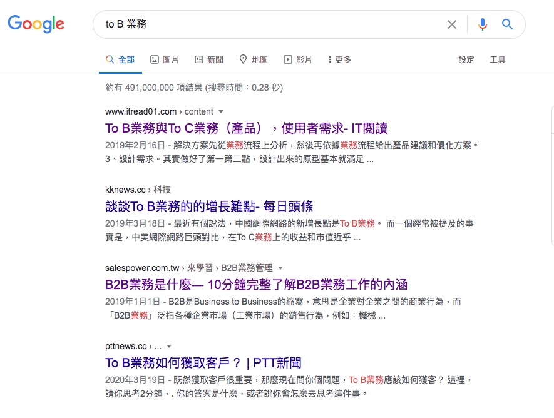Click the Google logo
The width and height of the screenshot is (554, 418).
[36, 24]
